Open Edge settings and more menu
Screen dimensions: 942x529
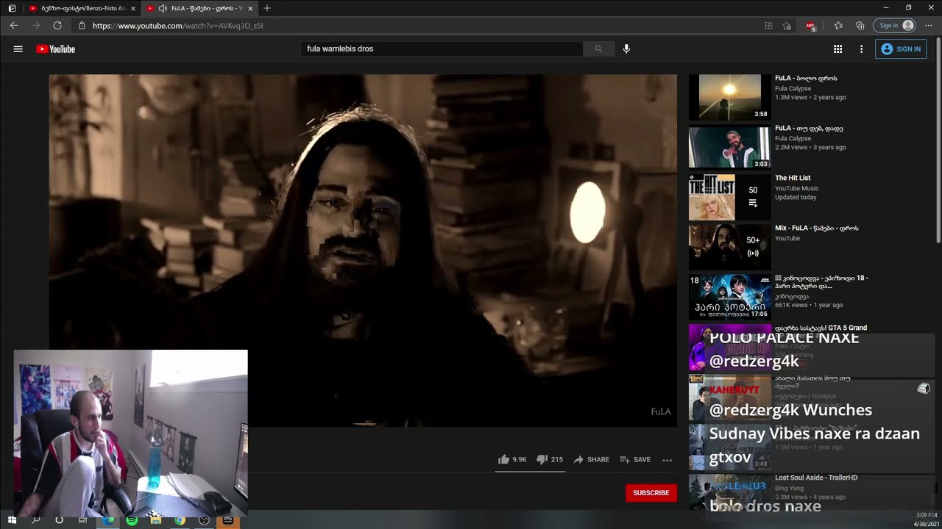point(929,26)
